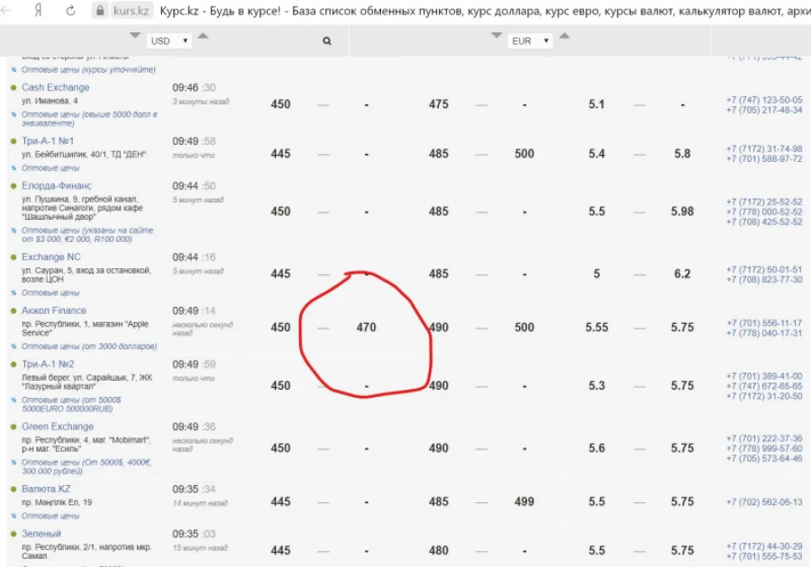Open the Елорда-Финанс exchange link
The image size is (811, 567).
(57, 185)
